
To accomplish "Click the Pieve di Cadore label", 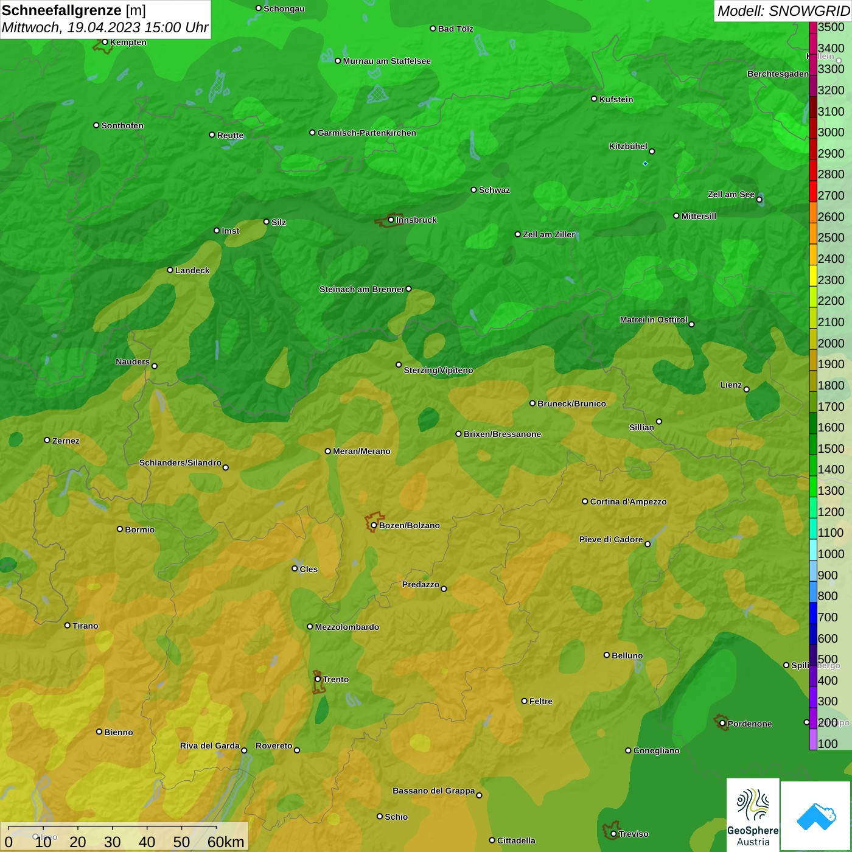I will (x=611, y=539).
